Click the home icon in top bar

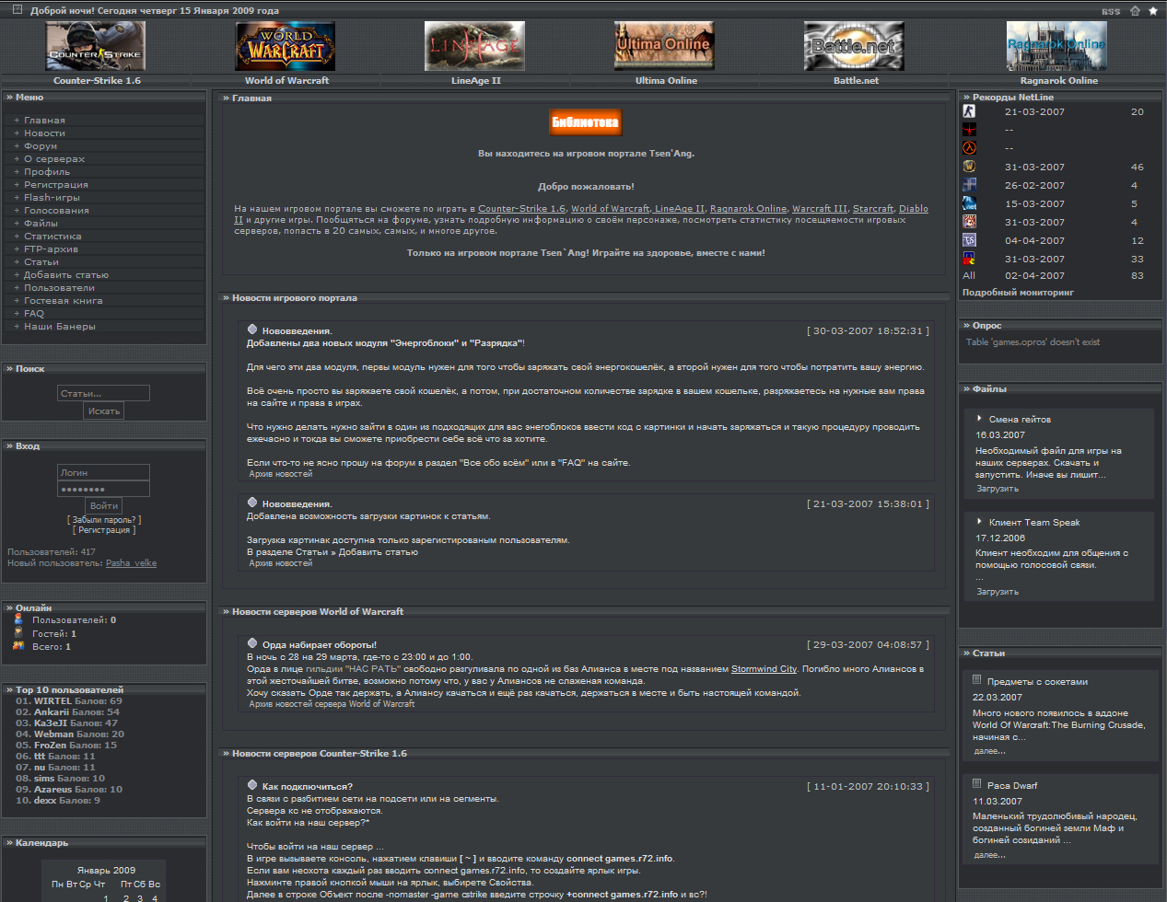[x=1135, y=11]
